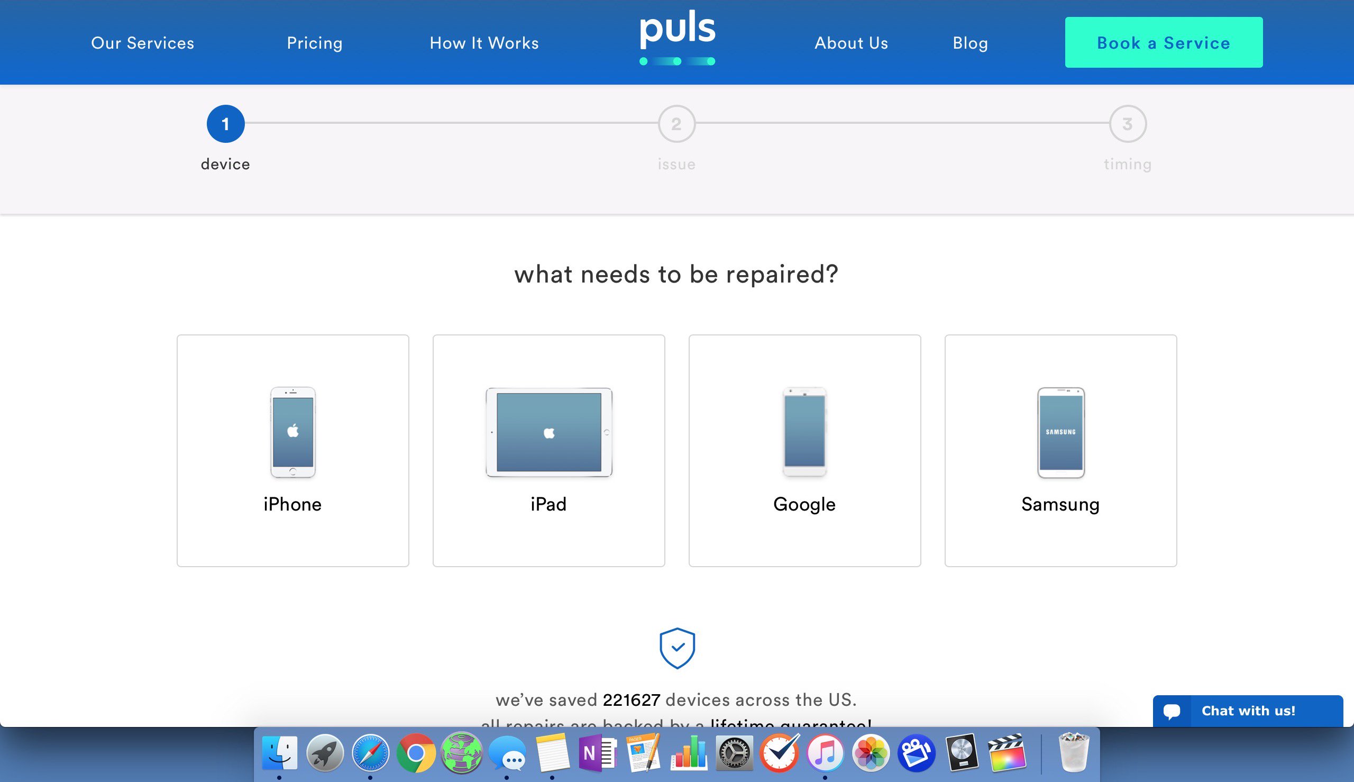
Task: Open Google Chrome from the dock
Action: coord(416,752)
